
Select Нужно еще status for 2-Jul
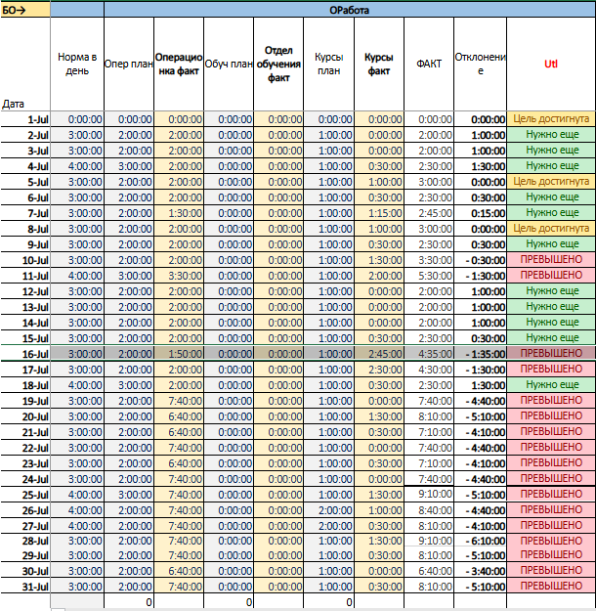point(551,135)
